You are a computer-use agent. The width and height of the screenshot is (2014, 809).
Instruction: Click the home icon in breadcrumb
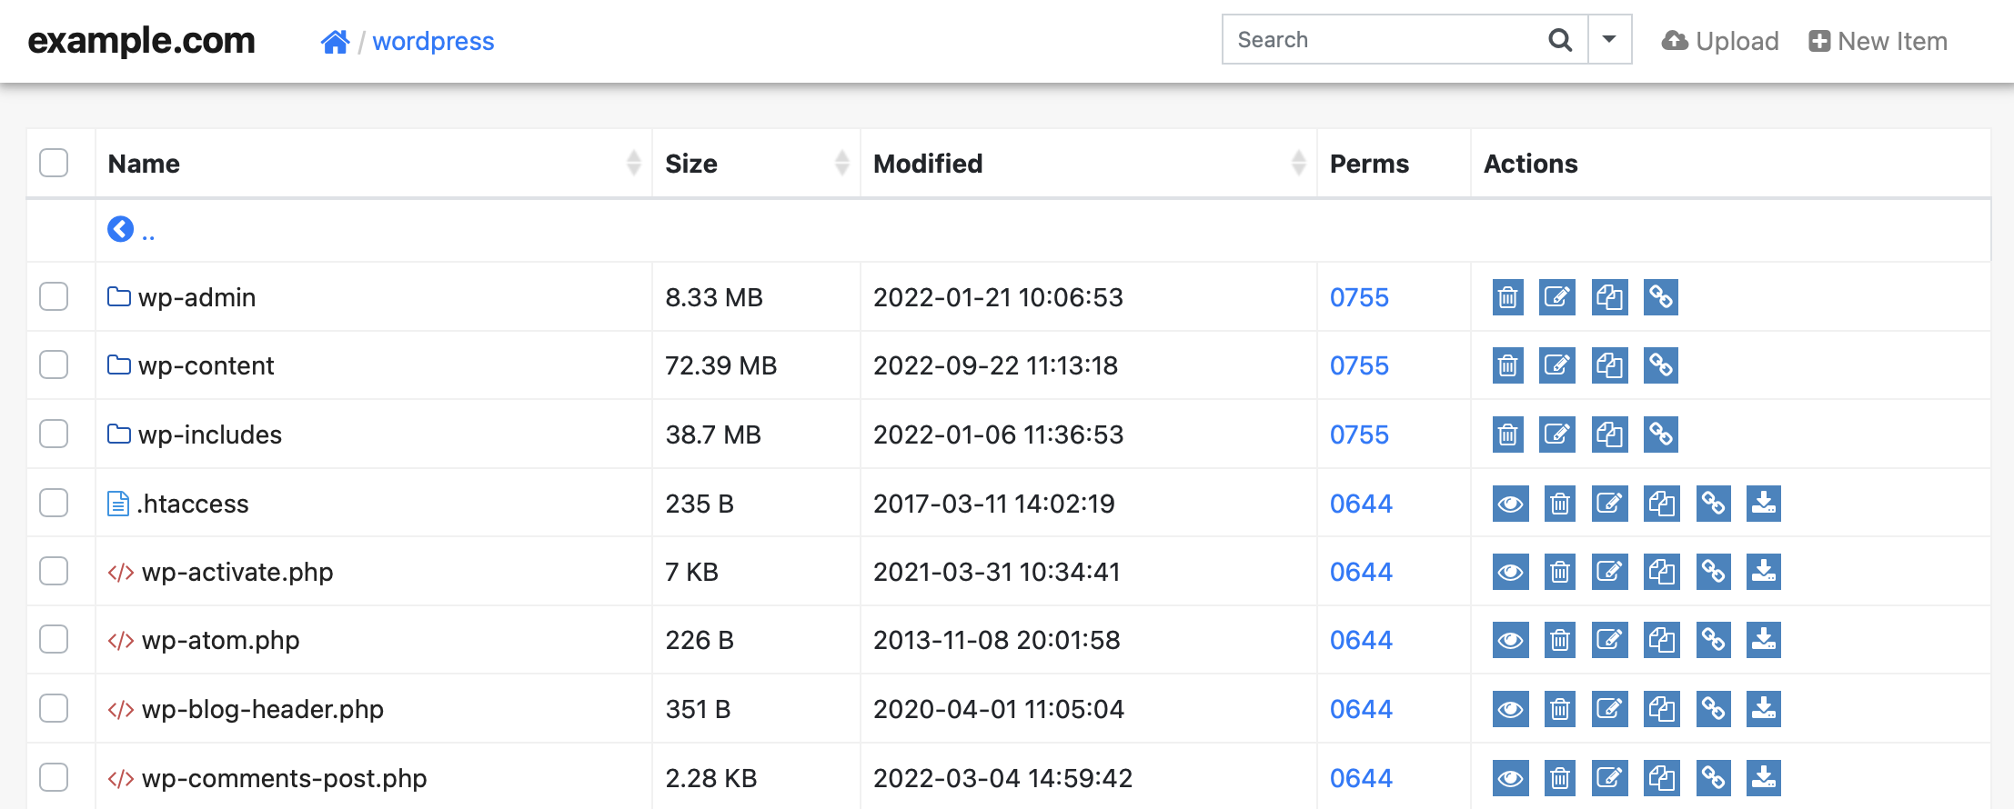(x=335, y=42)
